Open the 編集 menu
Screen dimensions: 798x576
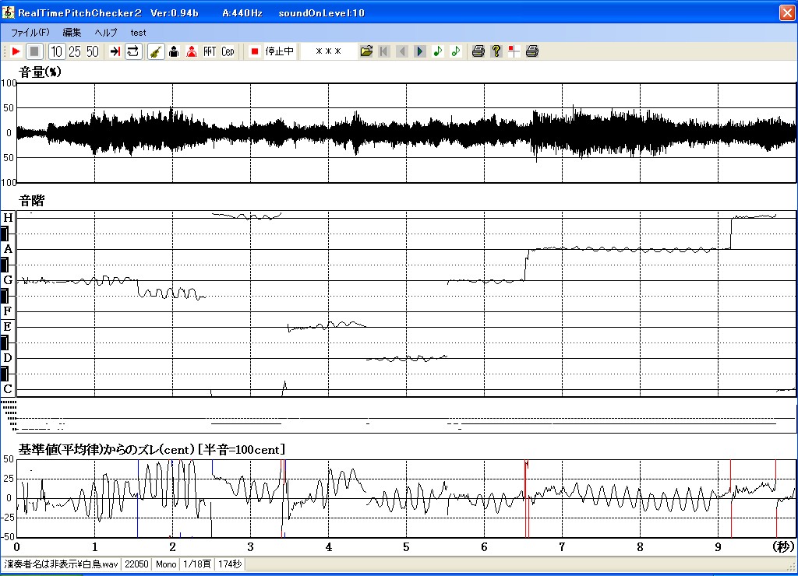click(x=72, y=33)
